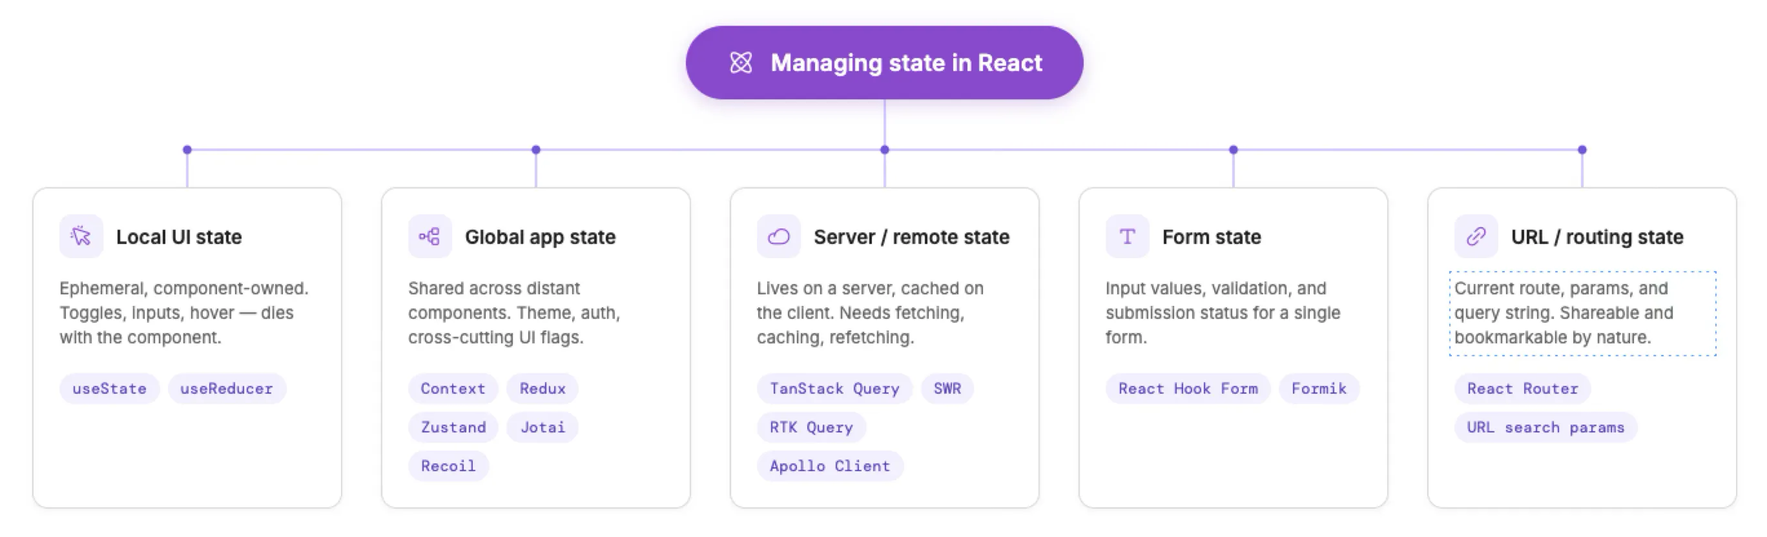1767x537 pixels.
Task: Click the cursor icon beside Local UI state
Action: coord(81,237)
